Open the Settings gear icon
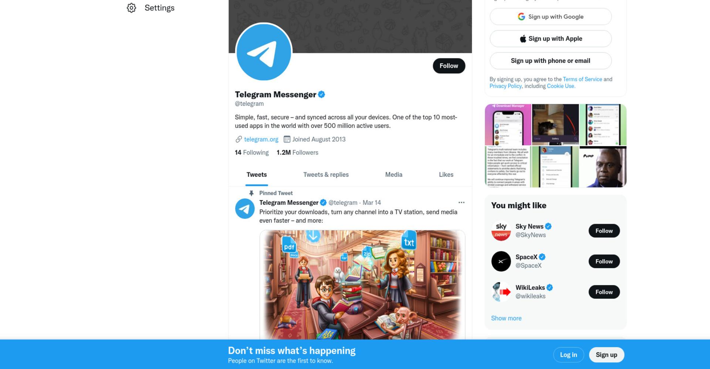This screenshot has width=710, height=369. click(x=131, y=8)
